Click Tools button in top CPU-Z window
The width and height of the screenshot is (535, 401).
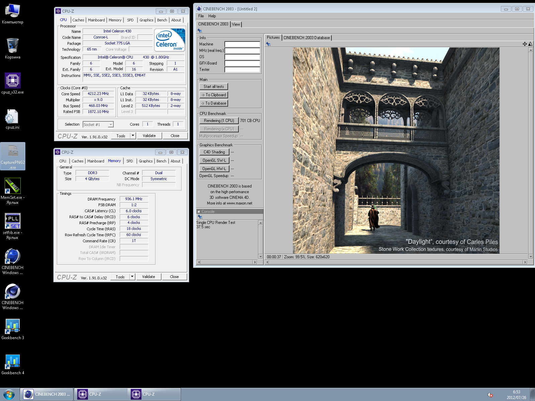[121, 136]
